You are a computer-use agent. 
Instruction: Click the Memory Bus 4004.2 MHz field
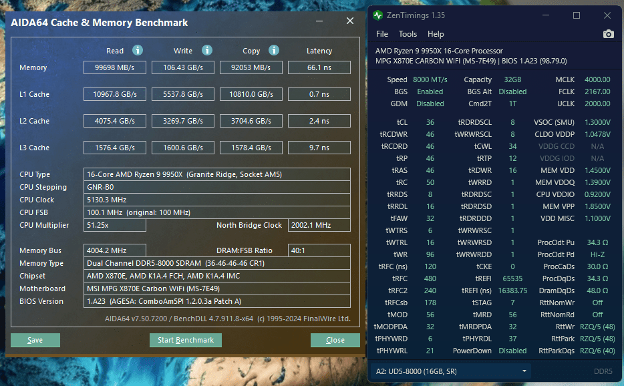pyautogui.click(x=115, y=250)
